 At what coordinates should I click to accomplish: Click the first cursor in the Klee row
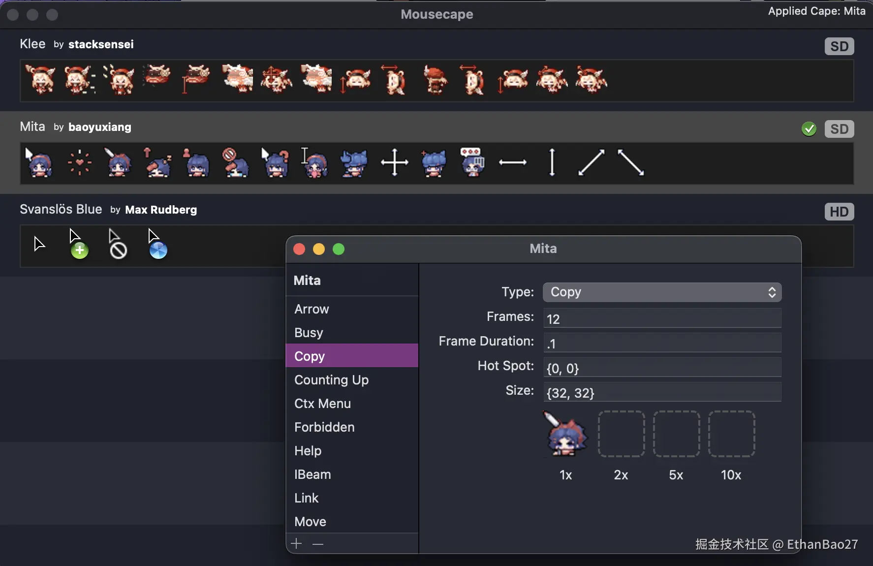tap(40, 80)
